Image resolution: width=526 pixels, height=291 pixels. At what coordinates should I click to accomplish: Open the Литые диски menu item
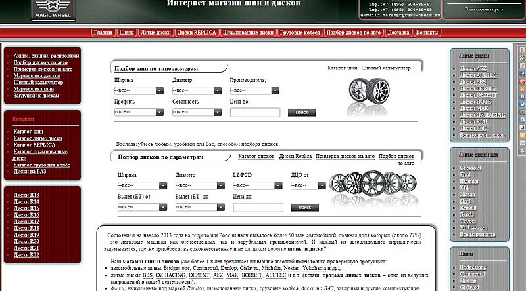pyautogui.click(x=155, y=33)
